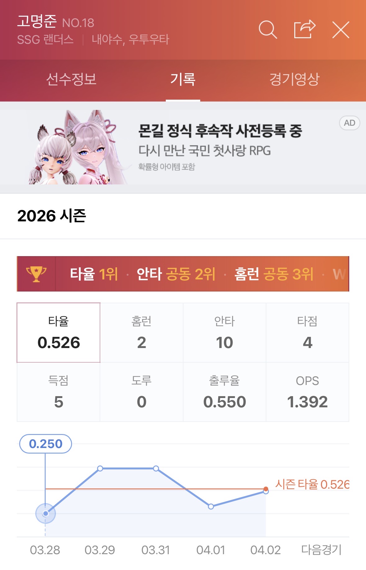
Task: Open the 경기영상 tab
Action: (x=294, y=79)
